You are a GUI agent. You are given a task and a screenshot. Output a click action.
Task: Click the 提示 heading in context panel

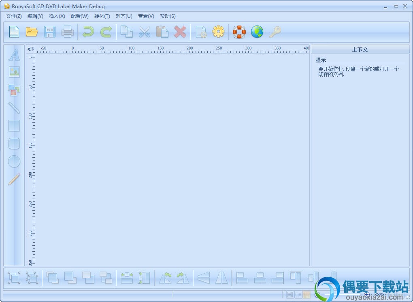321,60
